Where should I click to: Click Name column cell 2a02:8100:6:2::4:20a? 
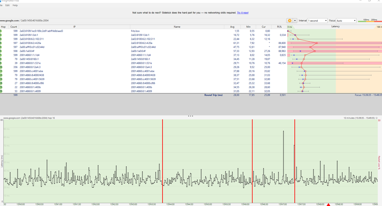pos(141,43)
